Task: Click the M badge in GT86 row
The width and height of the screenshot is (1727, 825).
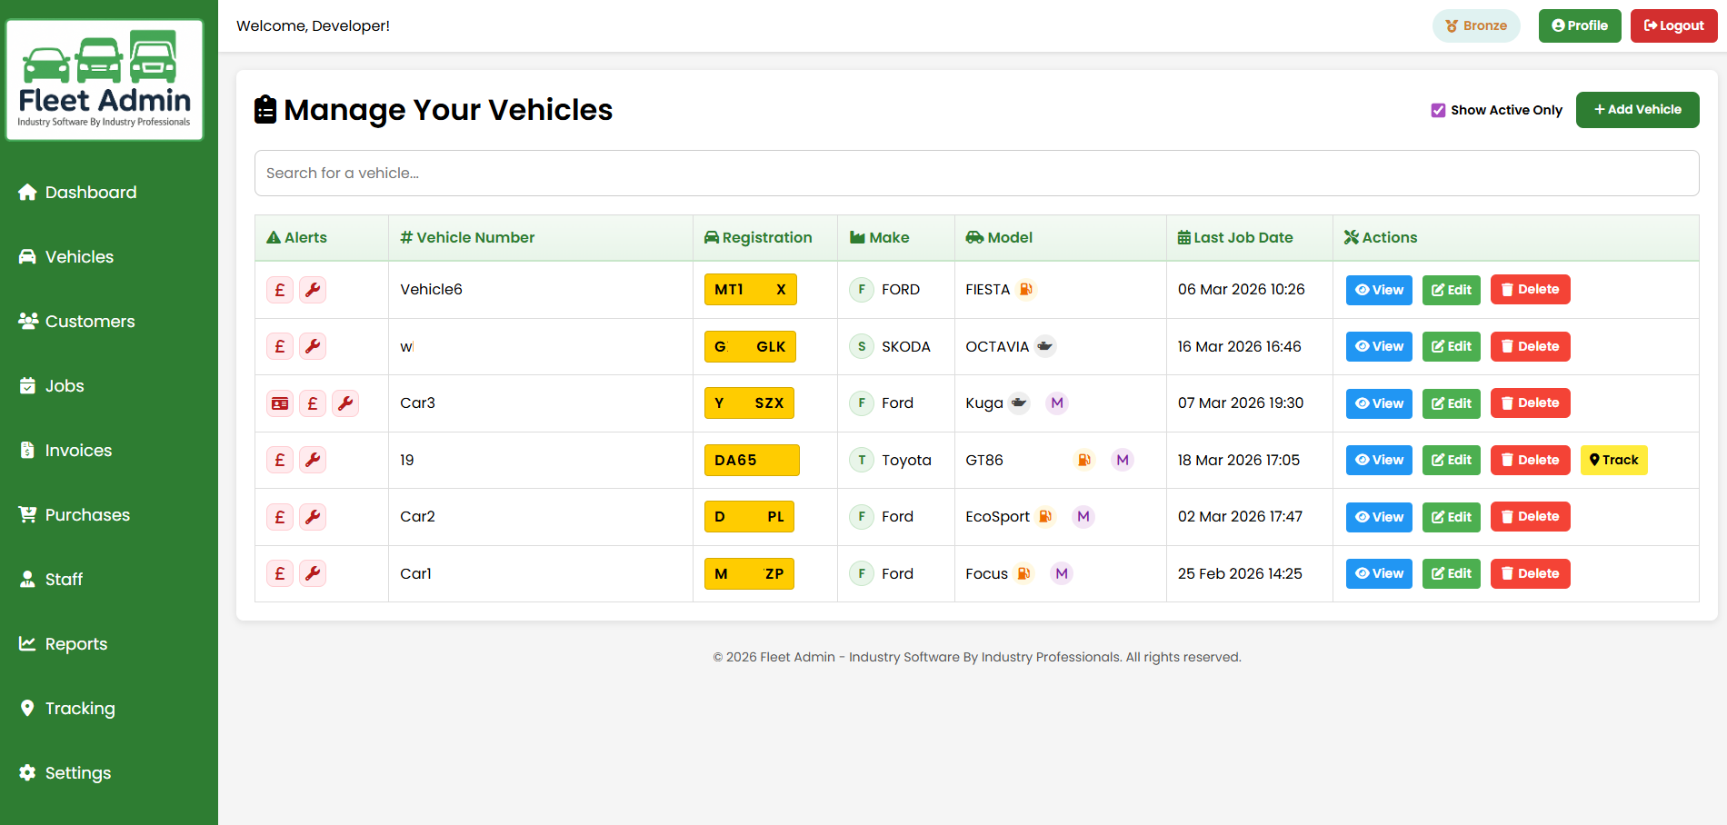Action: [x=1123, y=460]
